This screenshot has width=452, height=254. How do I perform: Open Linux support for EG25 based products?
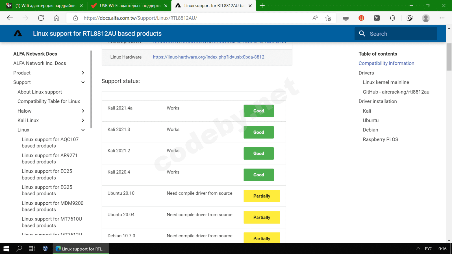[x=47, y=190]
